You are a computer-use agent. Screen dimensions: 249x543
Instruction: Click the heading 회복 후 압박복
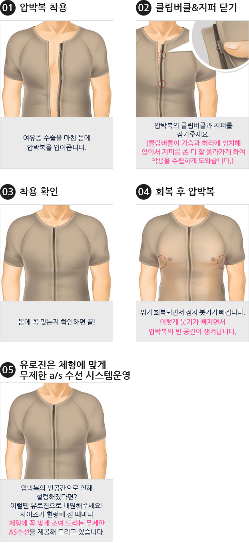click(x=185, y=192)
